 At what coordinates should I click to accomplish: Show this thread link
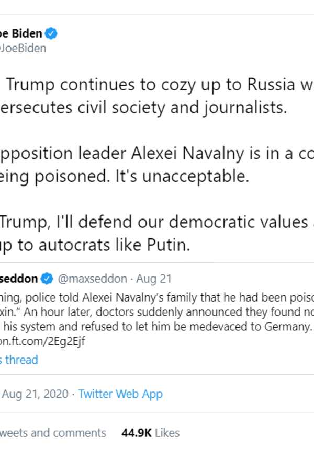[x=19, y=360]
